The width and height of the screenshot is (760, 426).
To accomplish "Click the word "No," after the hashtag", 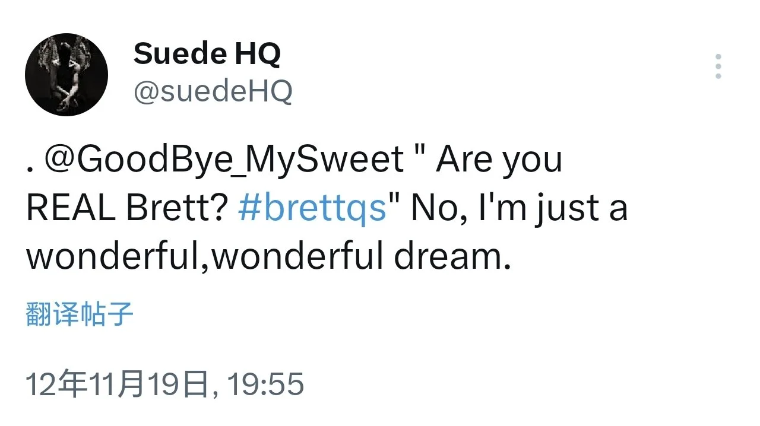I will coord(437,209).
